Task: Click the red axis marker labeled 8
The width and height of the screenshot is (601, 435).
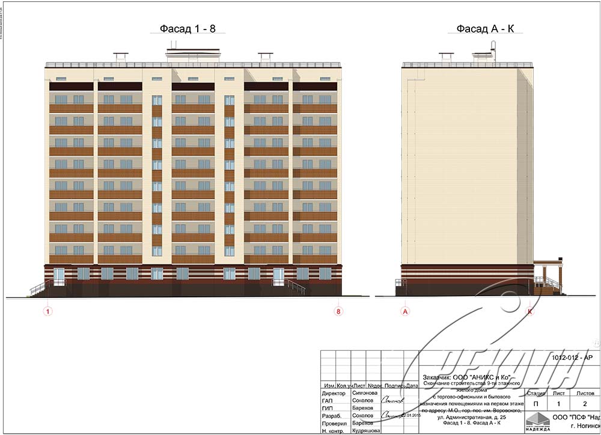Action: click(x=339, y=311)
